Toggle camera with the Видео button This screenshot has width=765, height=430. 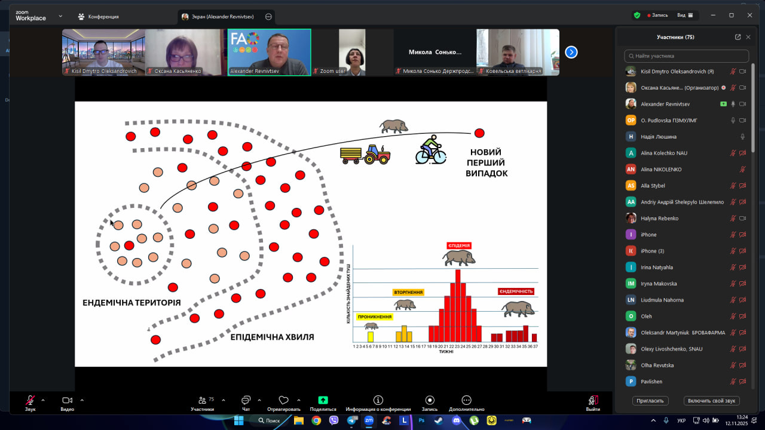pyautogui.click(x=67, y=400)
